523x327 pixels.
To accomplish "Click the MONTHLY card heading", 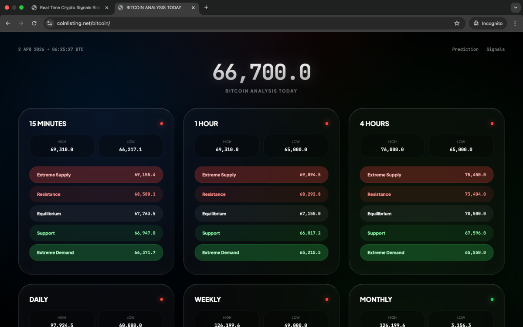I will (376, 300).
